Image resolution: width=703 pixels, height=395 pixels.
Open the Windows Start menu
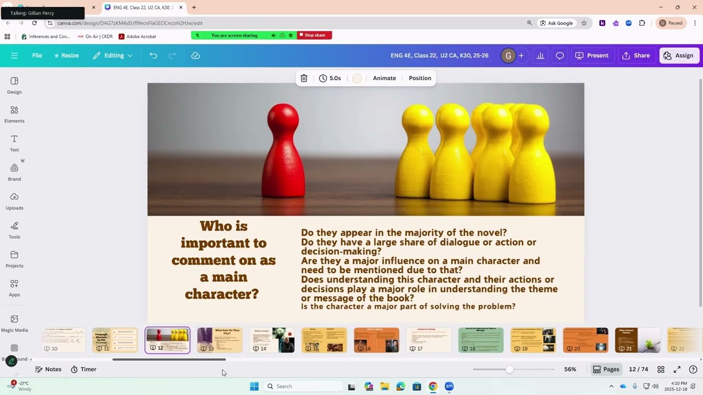tap(254, 386)
